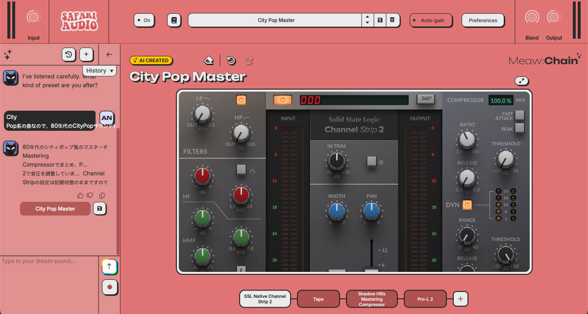The image size is (588, 314).
Task: Toggle the DYN power button
Action: pyautogui.click(x=467, y=204)
